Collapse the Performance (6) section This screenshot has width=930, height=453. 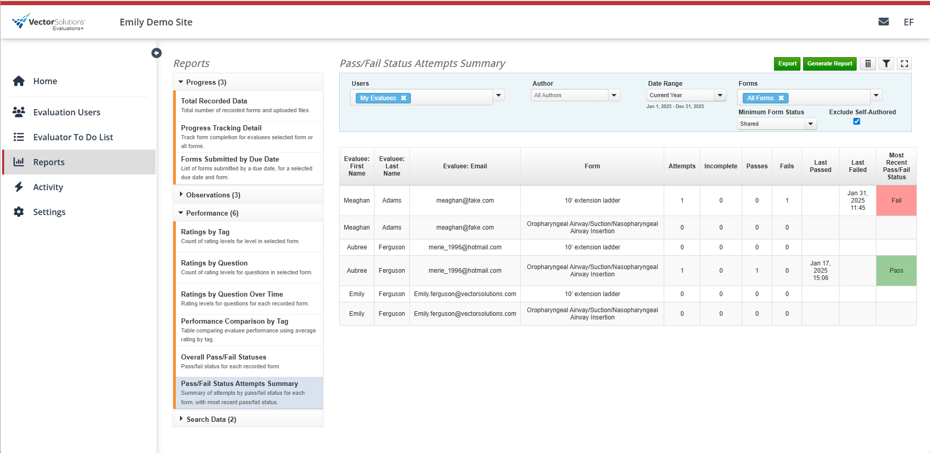248,213
